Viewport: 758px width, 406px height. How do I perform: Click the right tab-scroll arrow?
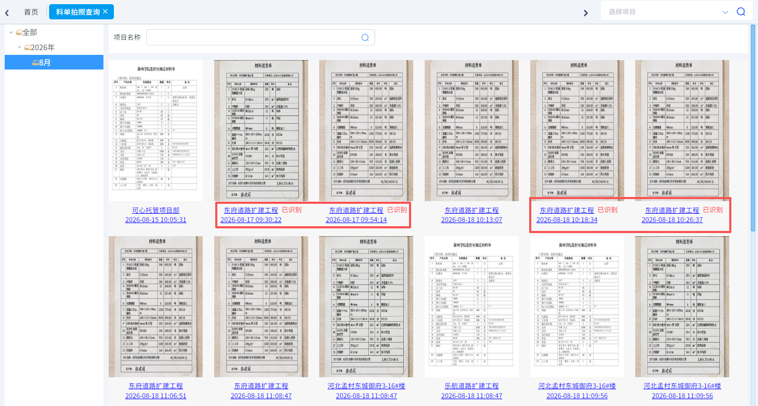coord(586,13)
